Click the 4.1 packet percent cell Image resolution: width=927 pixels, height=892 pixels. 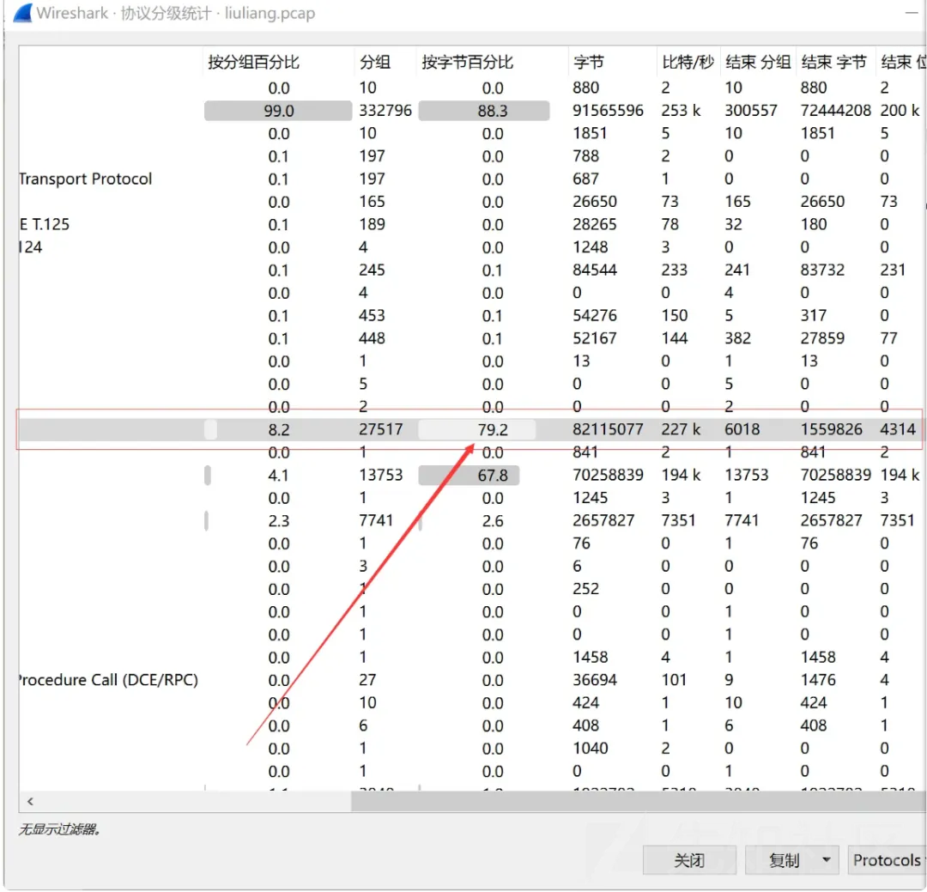(x=278, y=475)
